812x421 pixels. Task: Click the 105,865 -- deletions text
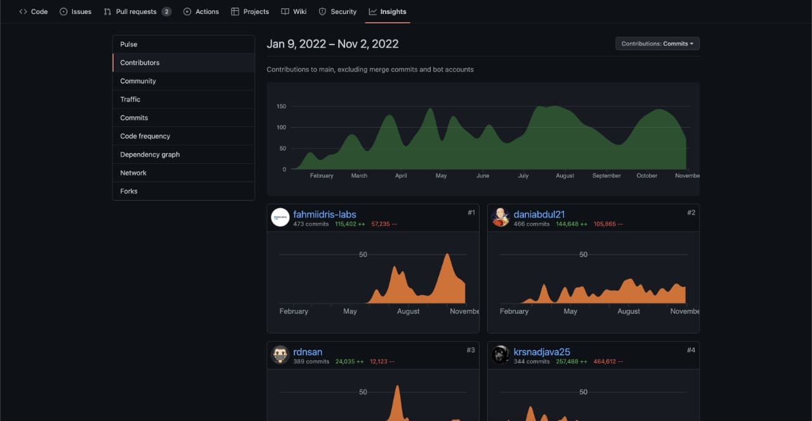(608, 224)
